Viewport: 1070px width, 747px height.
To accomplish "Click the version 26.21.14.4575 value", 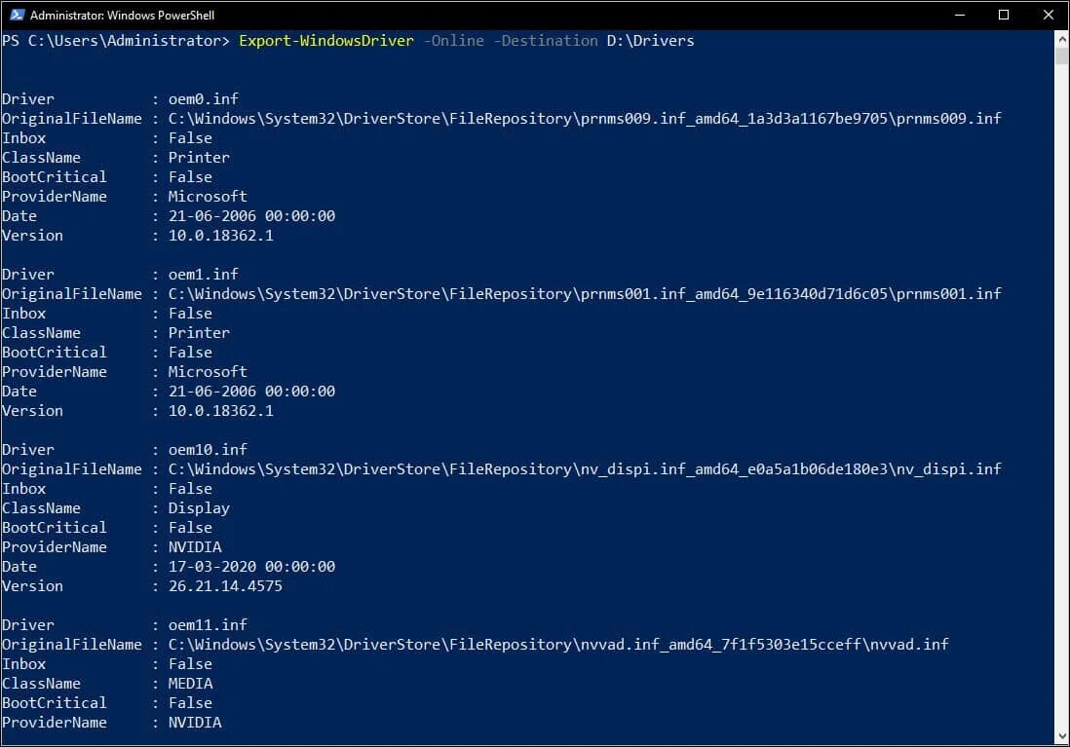I will (225, 586).
